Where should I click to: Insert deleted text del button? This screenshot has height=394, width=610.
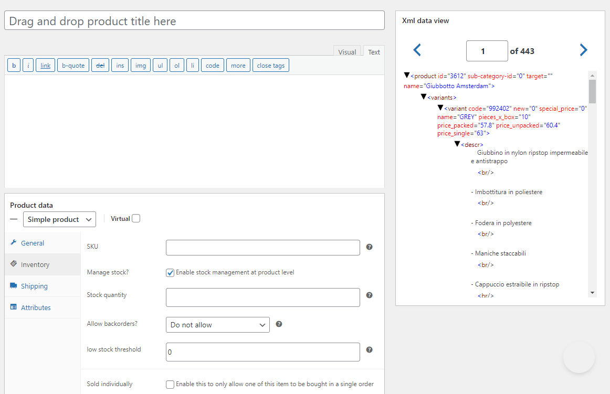(x=100, y=66)
